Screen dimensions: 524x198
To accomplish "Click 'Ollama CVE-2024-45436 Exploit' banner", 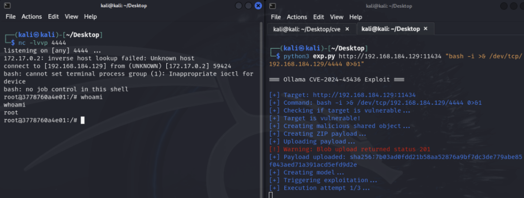I will coord(337,80).
